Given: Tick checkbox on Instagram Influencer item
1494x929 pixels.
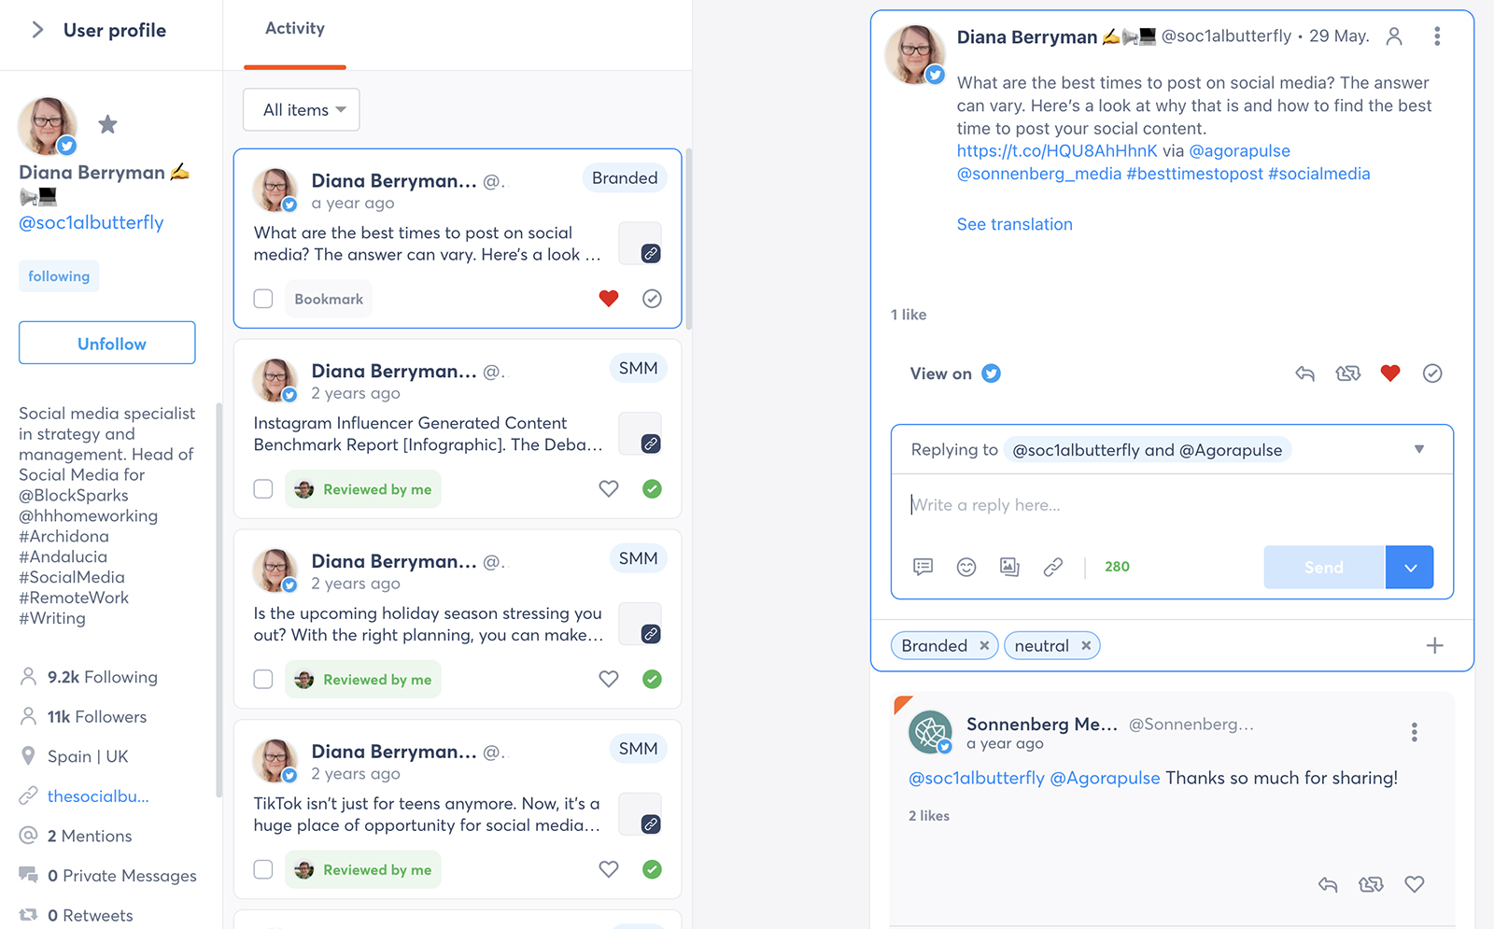Looking at the screenshot, I should (263, 489).
